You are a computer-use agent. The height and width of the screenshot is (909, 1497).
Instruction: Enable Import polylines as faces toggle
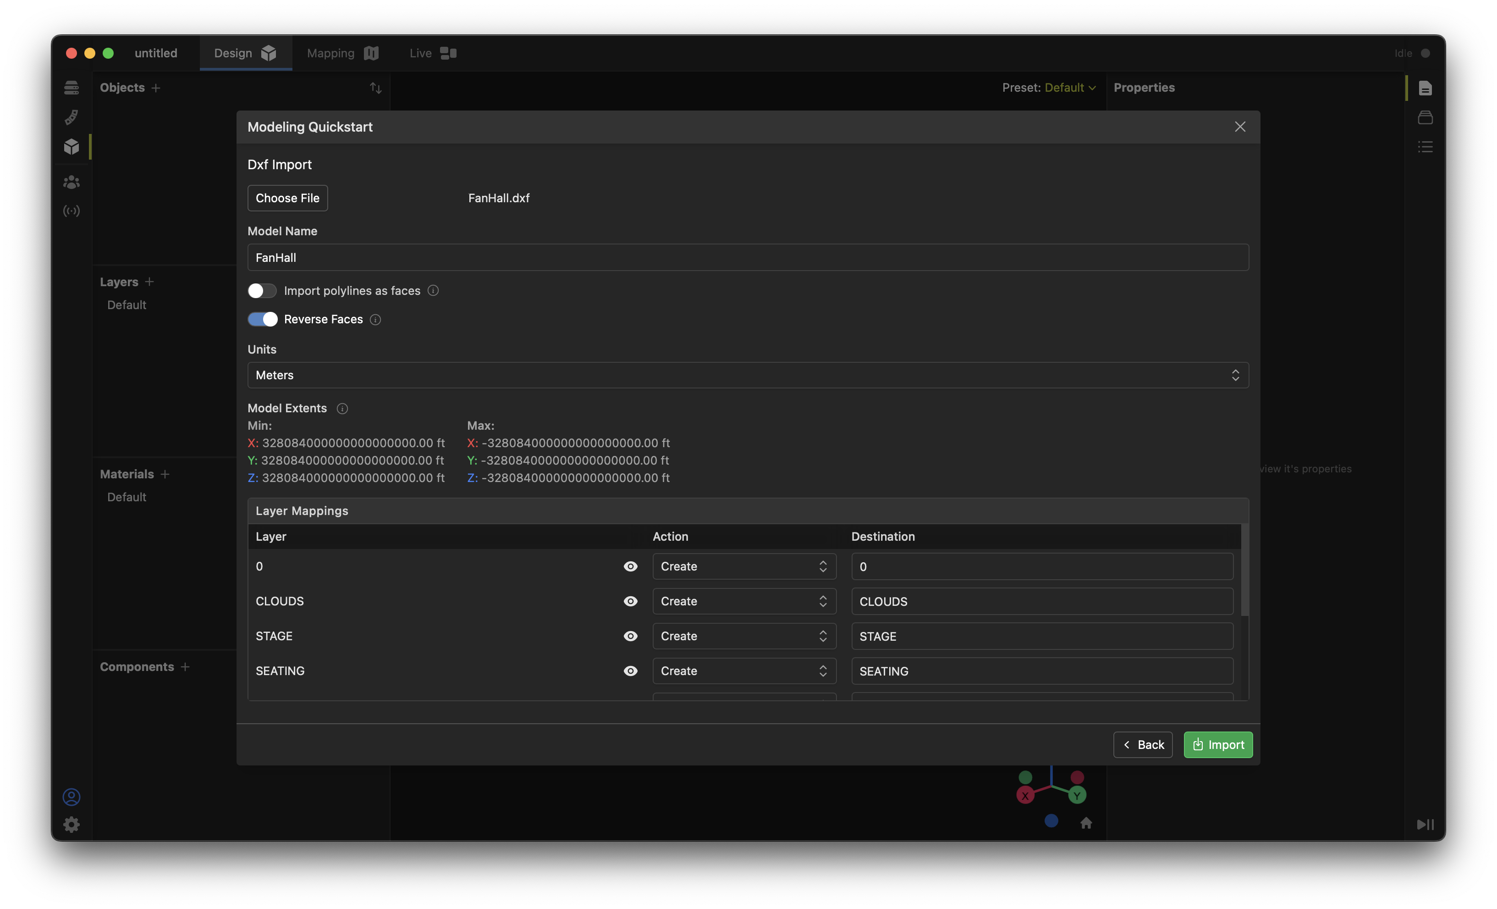262,291
